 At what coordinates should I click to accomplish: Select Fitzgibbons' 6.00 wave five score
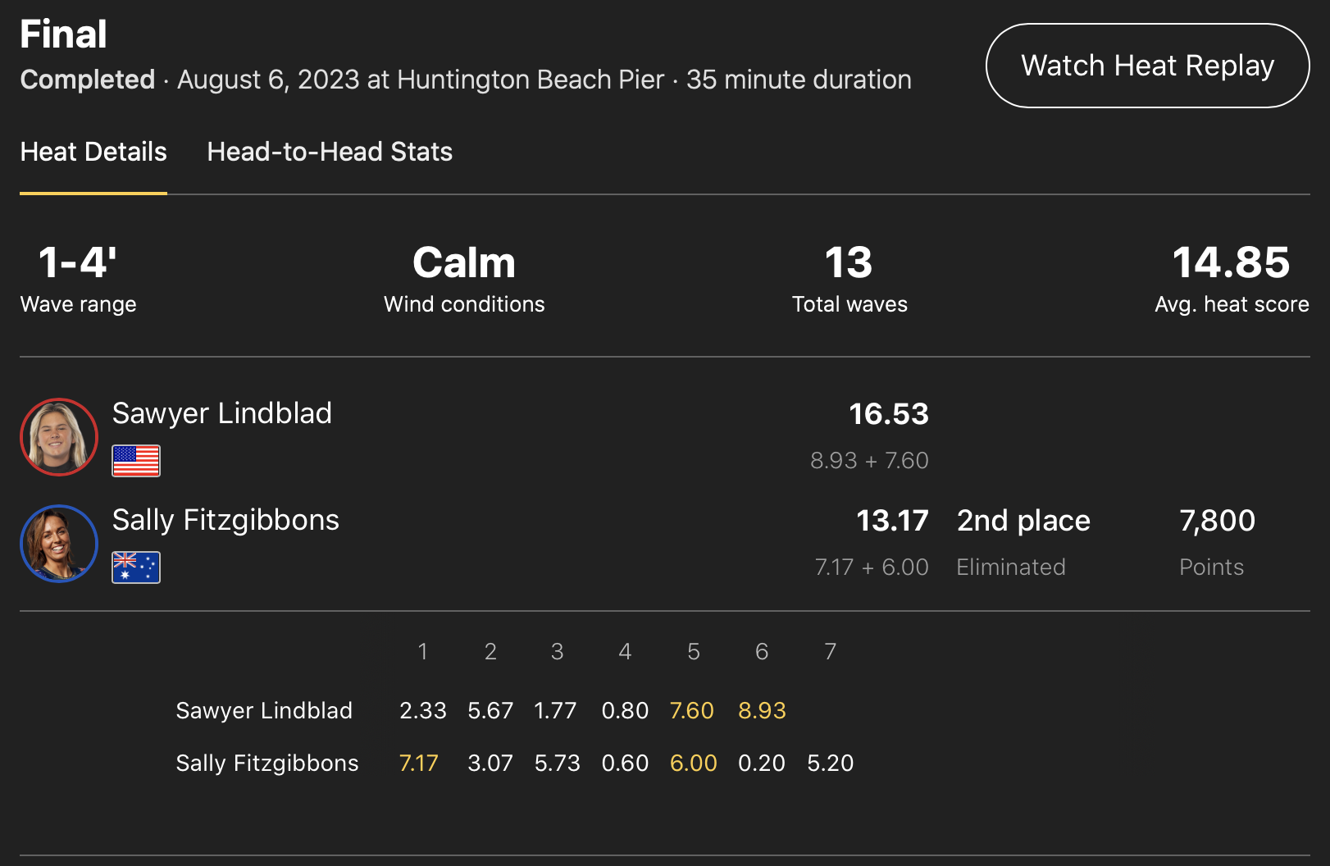(x=694, y=763)
